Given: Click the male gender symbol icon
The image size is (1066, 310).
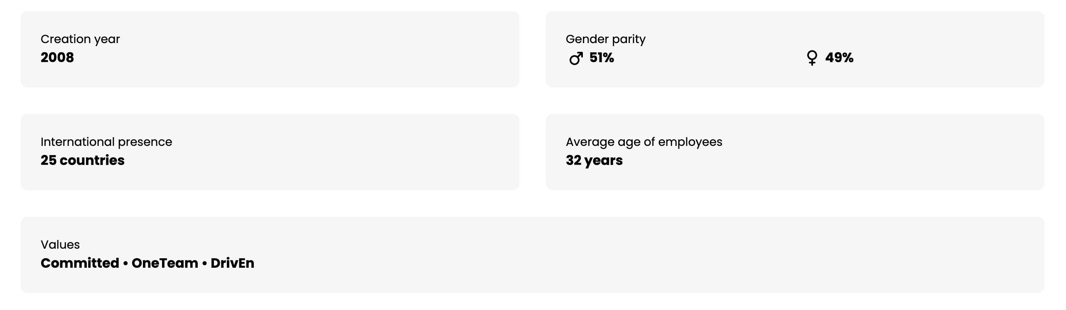Looking at the screenshot, I should (x=576, y=58).
